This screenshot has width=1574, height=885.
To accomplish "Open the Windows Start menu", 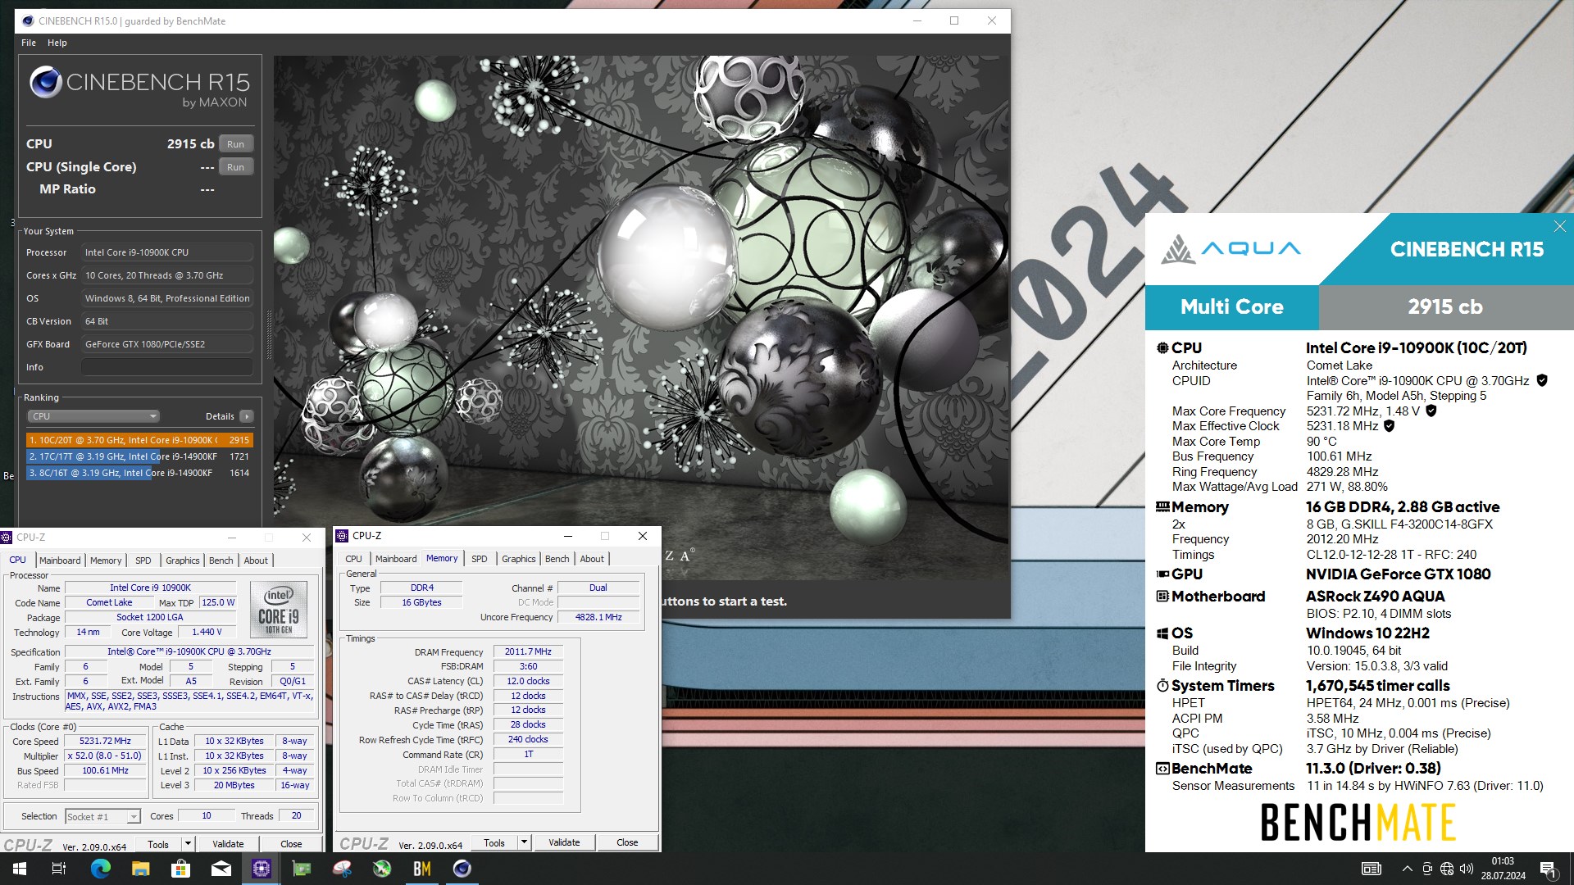I will tap(19, 869).
